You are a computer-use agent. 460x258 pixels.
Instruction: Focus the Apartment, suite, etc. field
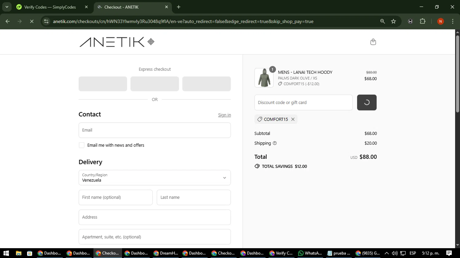(155, 237)
